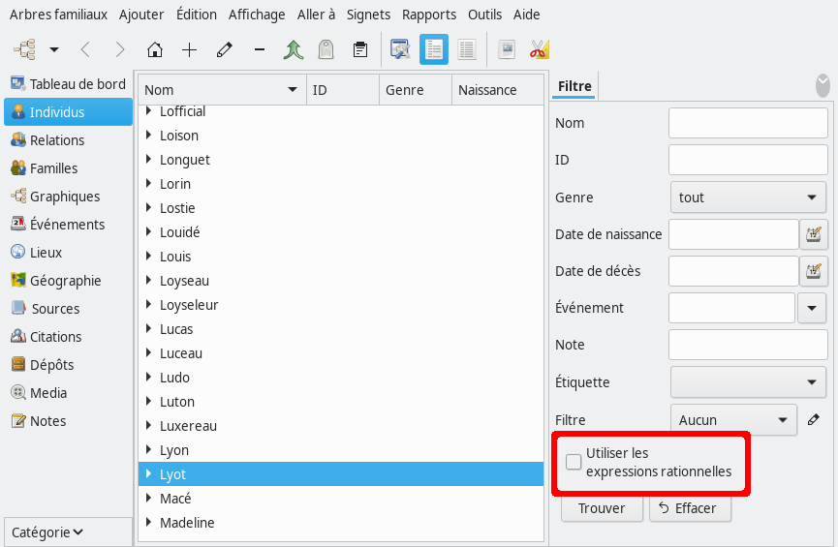Click the scissors icon in the toolbar

[540, 50]
